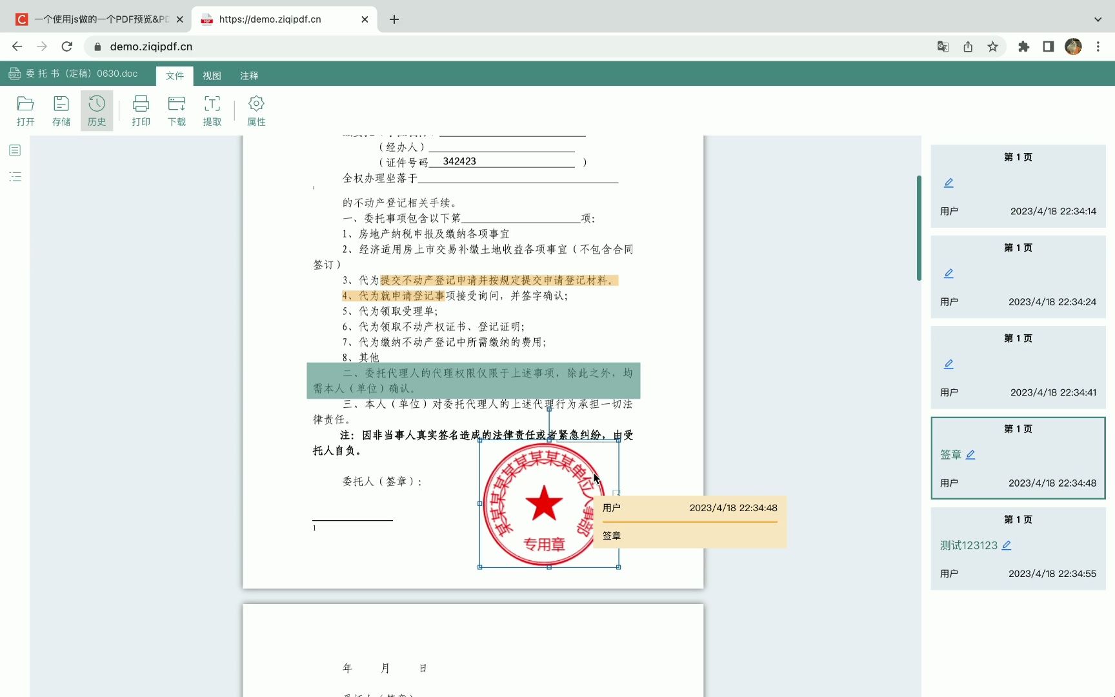1115x697 pixels.
Task: Edit annotation pencil at 22:34:24 entry
Action: (949, 274)
